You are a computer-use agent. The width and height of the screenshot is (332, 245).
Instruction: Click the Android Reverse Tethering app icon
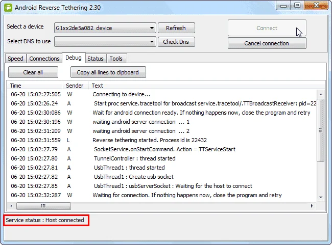[8, 8]
